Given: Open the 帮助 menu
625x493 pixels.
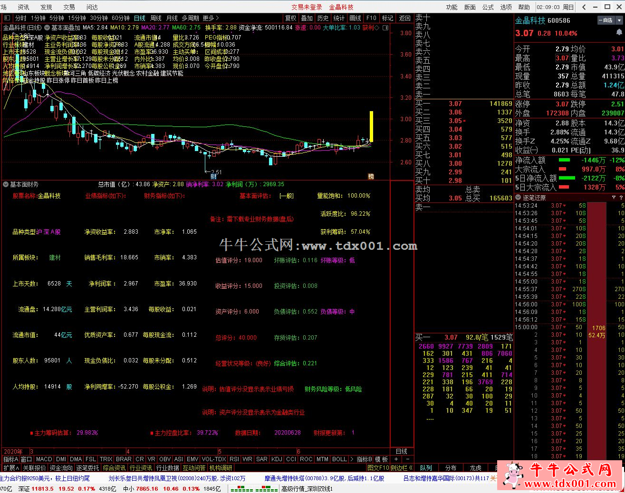Looking at the screenshot, I should [x=524, y=7].
